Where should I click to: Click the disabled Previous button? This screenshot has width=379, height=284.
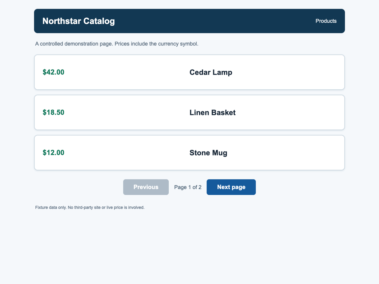[x=146, y=187]
